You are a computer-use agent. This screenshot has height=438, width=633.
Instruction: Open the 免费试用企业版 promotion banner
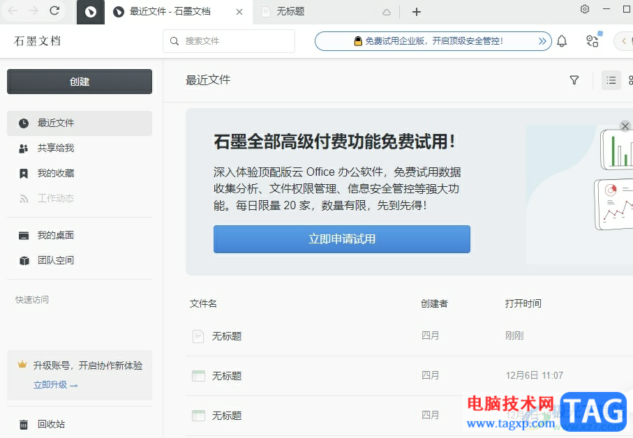point(433,41)
